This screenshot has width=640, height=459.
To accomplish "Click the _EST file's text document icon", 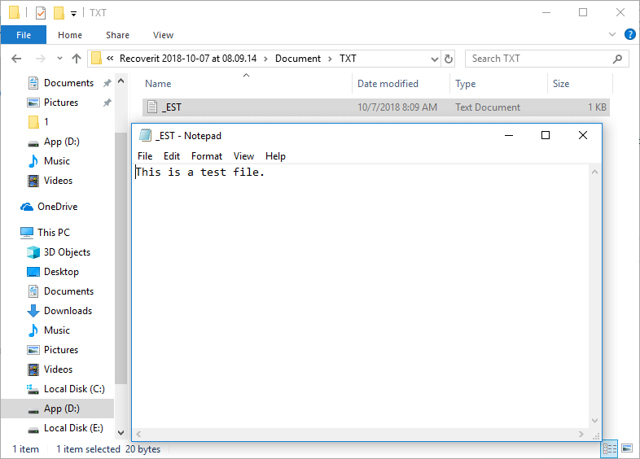I will [x=152, y=107].
